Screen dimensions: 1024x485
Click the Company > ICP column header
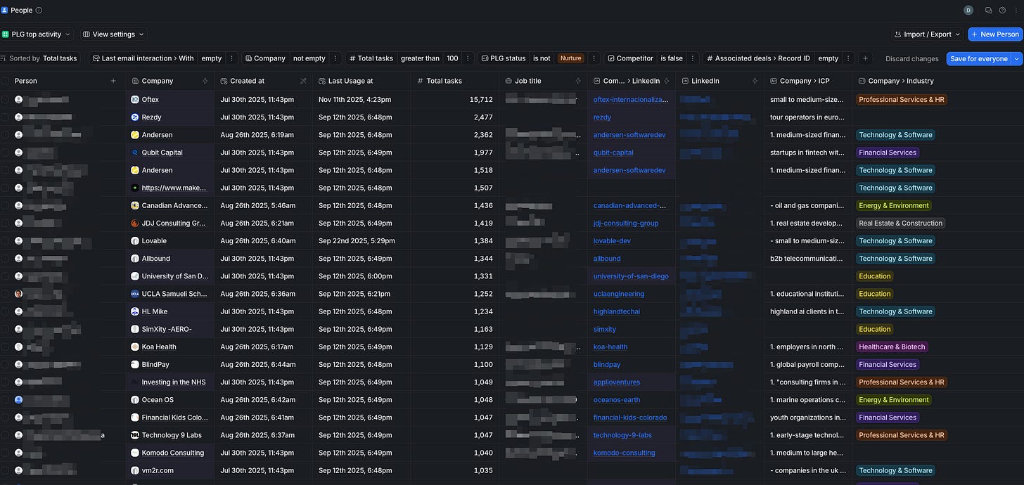[808, 81]
